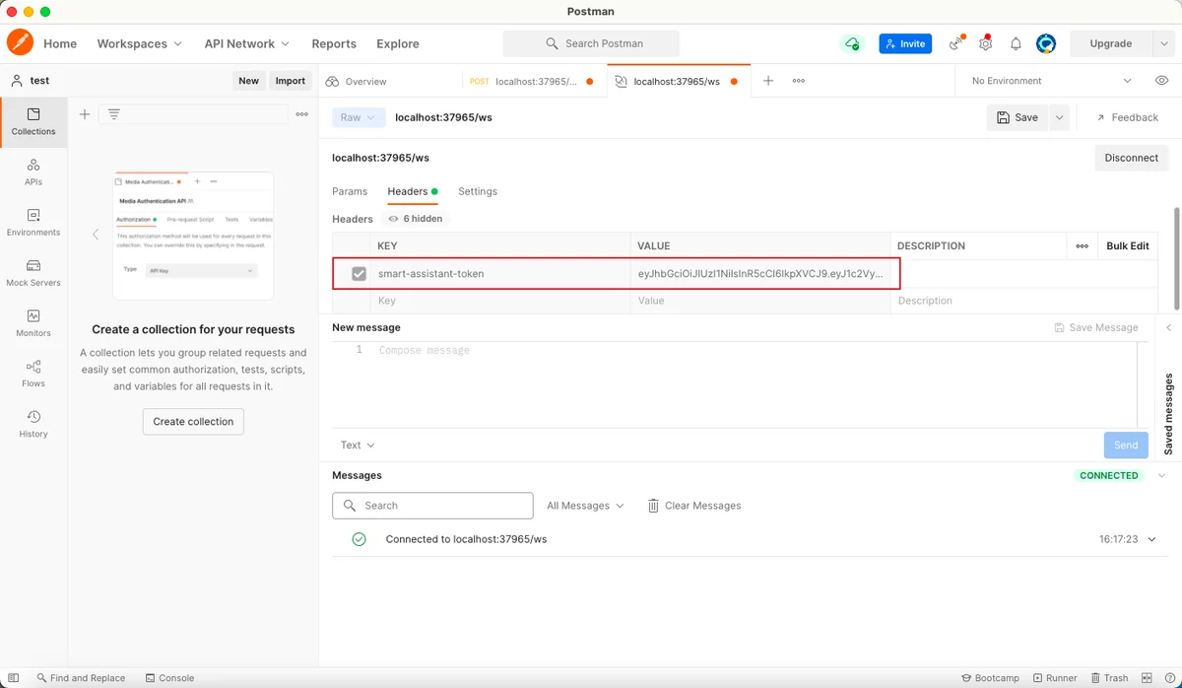Open the APIs sidebar panel
Viewport: 1182px width, 688px height.
[33, 172]
